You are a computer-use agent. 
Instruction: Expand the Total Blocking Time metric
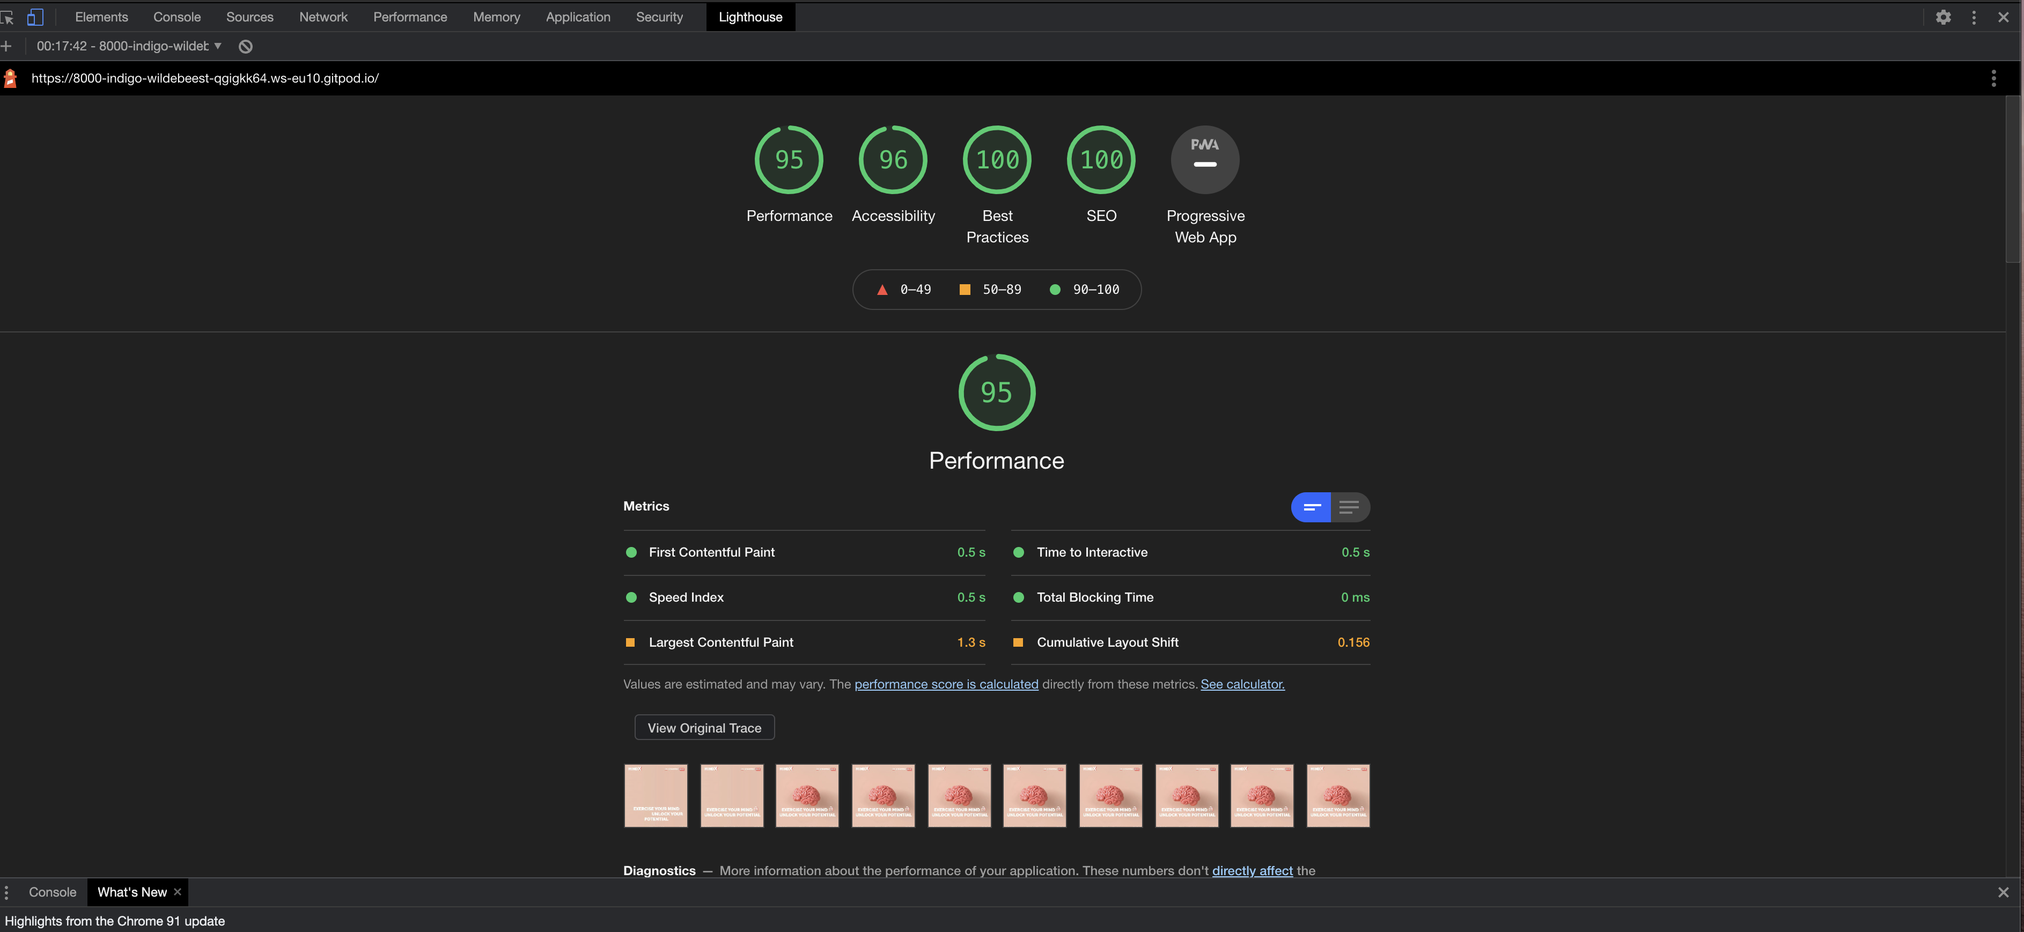[1190, 597]
